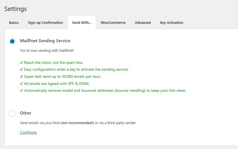The image size is (238, 149).
Task: Click the checkmark beside SPF & DKIM line
Action: click(22, 84)
